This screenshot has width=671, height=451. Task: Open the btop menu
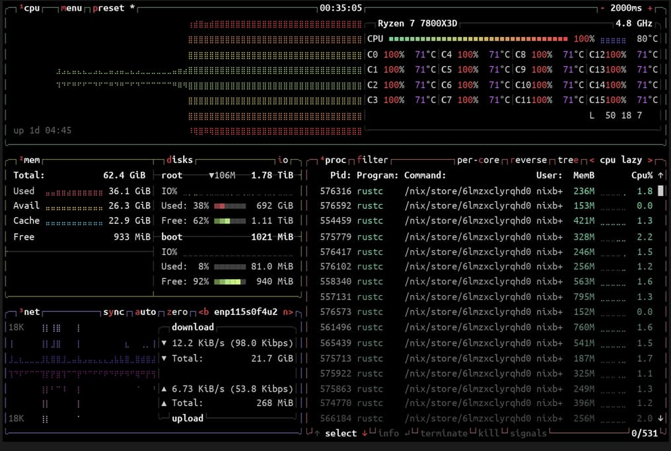click(71, 9)
